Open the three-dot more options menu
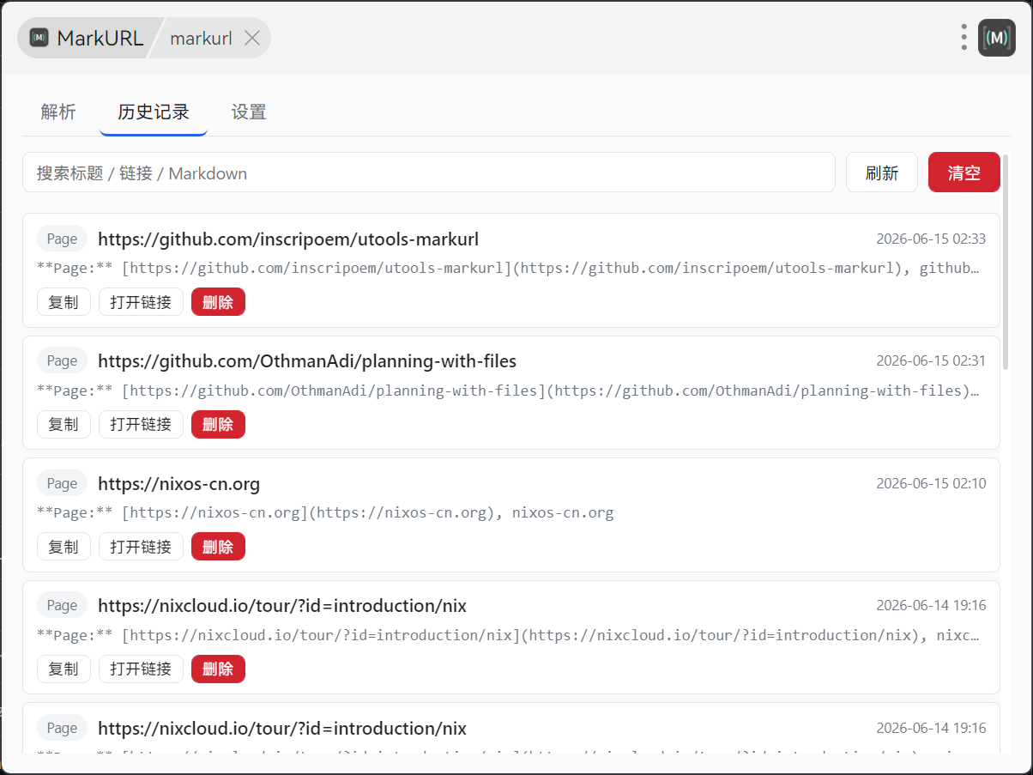Screen dimensions: 1033x775 tap(964, 37)
